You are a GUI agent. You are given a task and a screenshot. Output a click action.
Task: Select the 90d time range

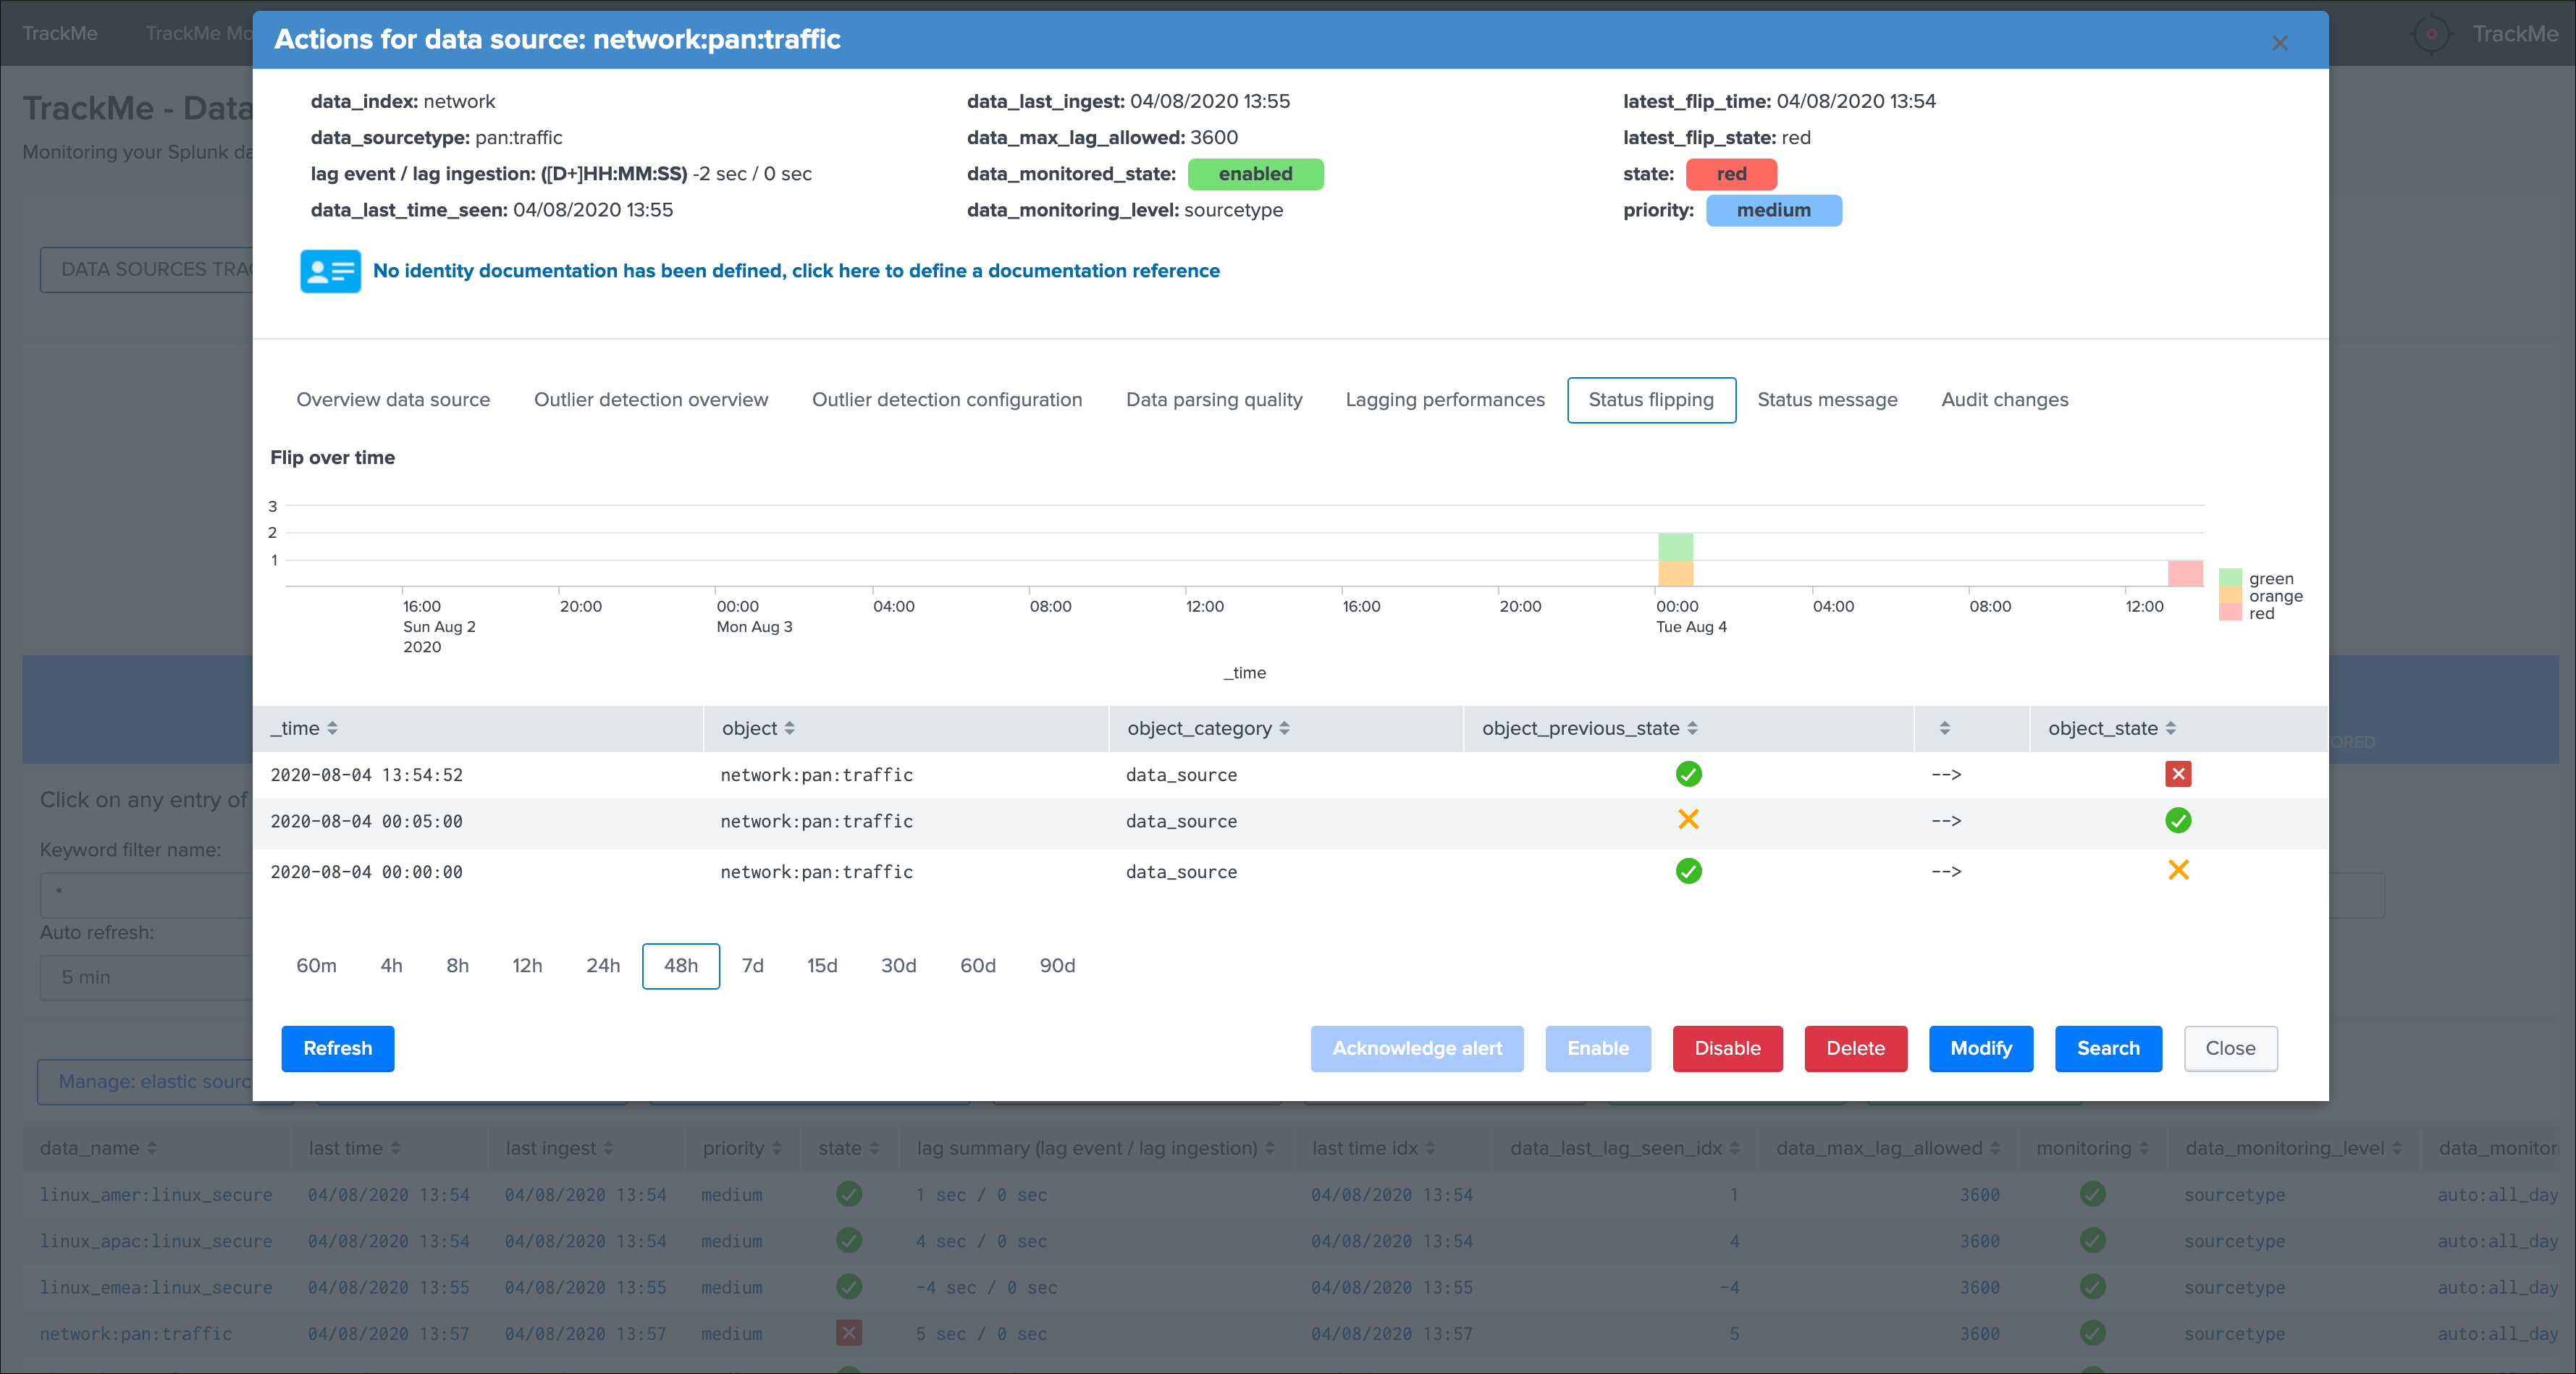tap(1057, 966)
